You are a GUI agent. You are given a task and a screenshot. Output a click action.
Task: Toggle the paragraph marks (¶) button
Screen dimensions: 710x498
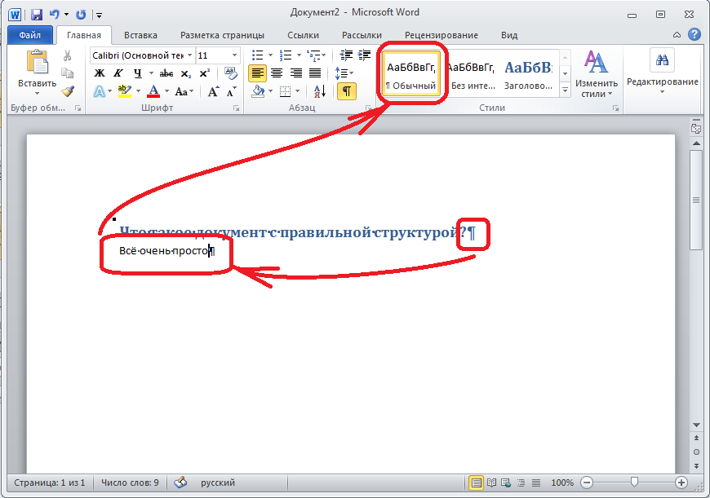[x=347, y=90]
